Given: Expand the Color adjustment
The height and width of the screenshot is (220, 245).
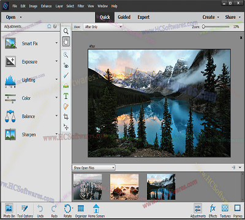Looking at the screenshot, I should tap(56, 97).
